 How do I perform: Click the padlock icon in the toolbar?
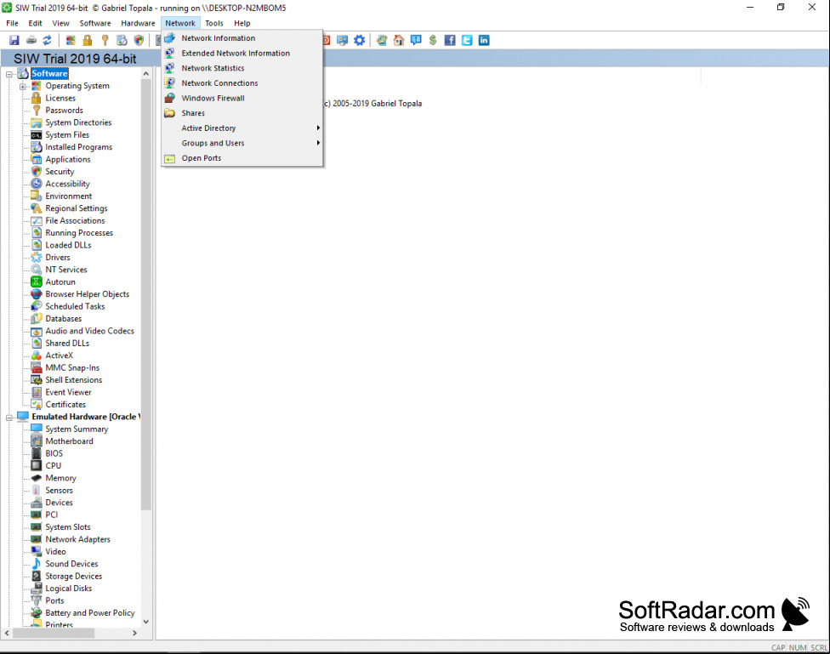[x=88, y=40]
